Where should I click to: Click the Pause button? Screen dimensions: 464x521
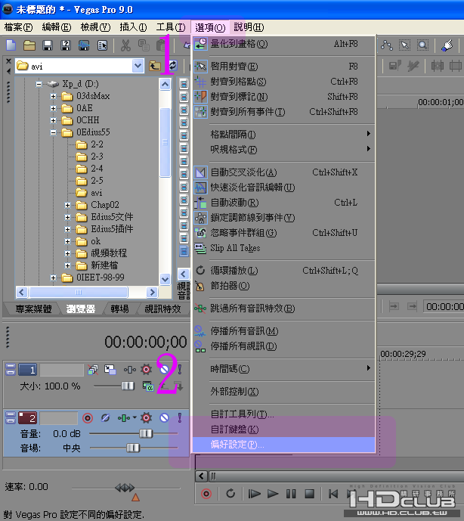(291, 494)
